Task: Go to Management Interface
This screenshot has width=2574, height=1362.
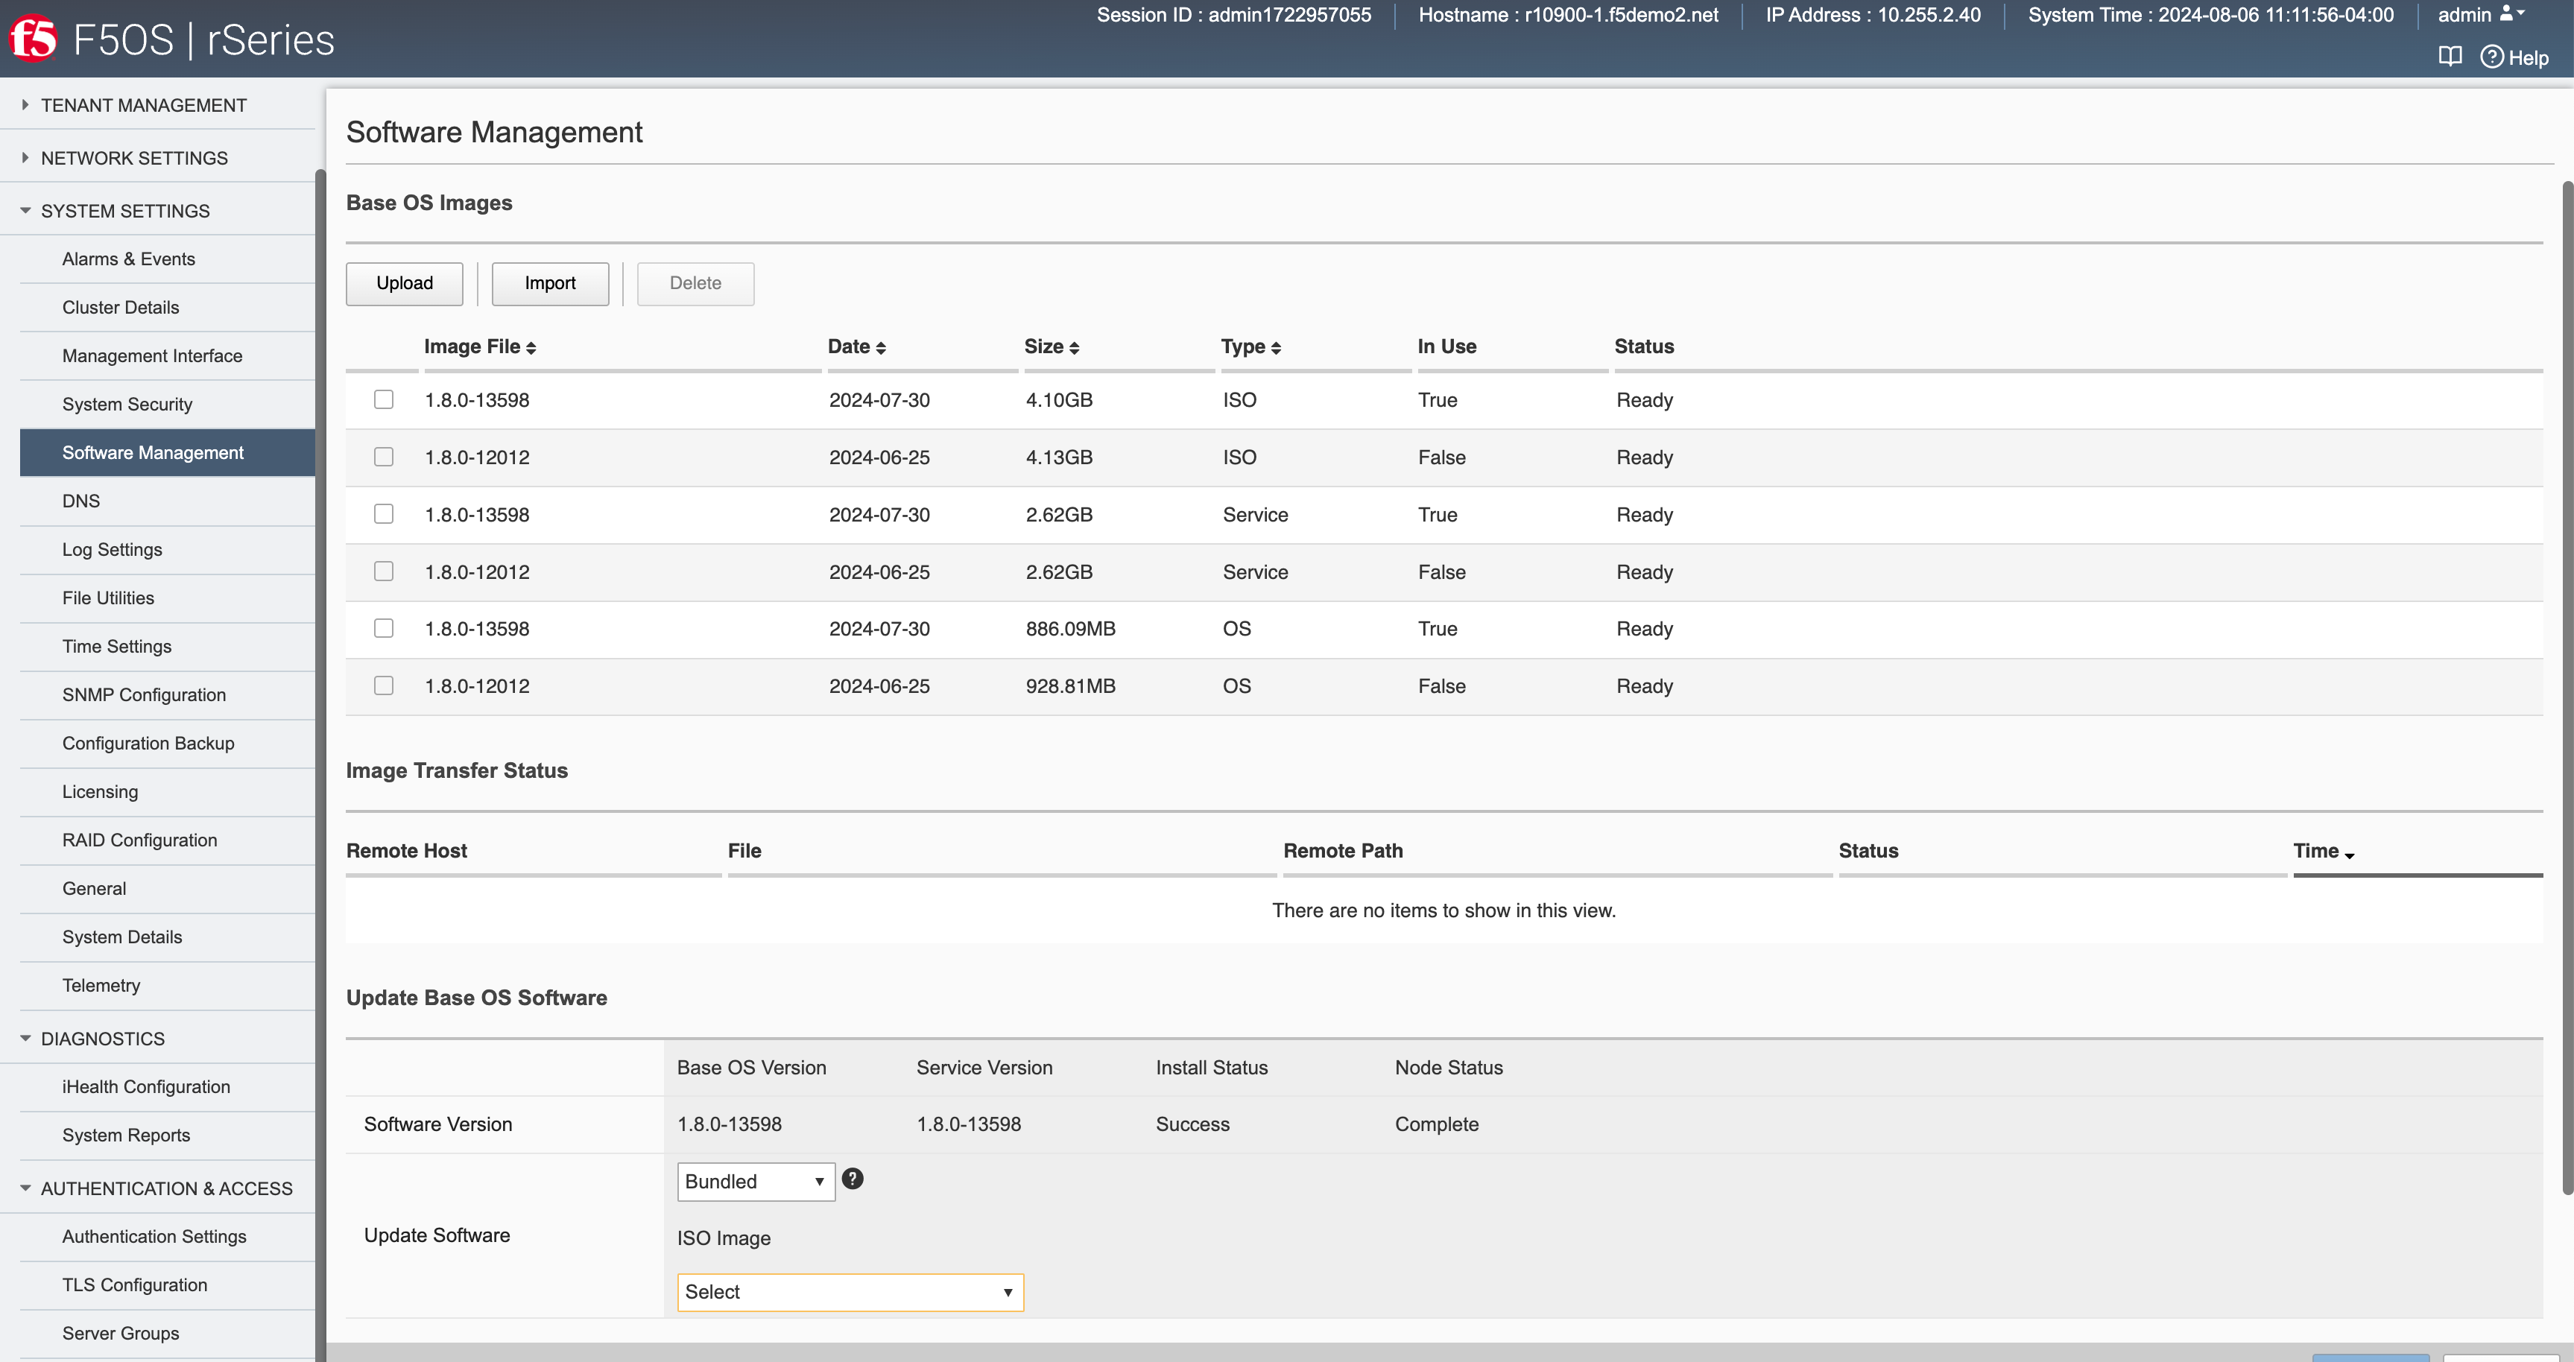Action: click(x=168, y=355)
